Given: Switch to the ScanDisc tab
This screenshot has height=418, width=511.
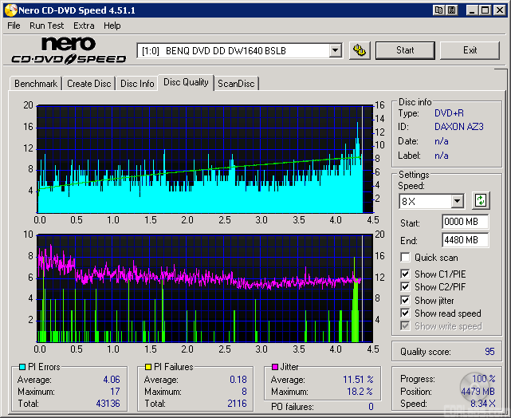Looking at the screenshot, I should pos(237,83).
